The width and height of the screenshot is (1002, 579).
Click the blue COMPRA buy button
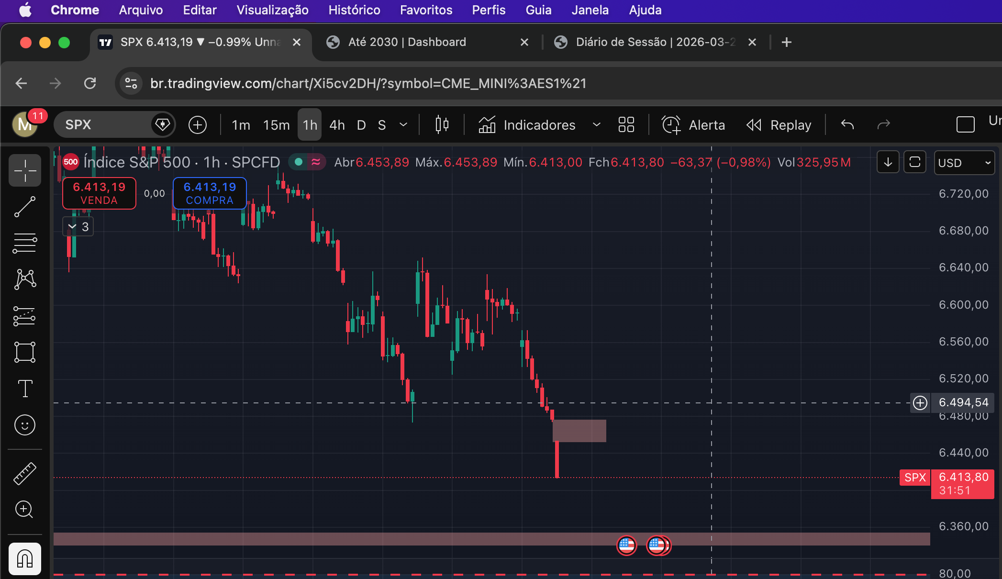click(210, 193)
